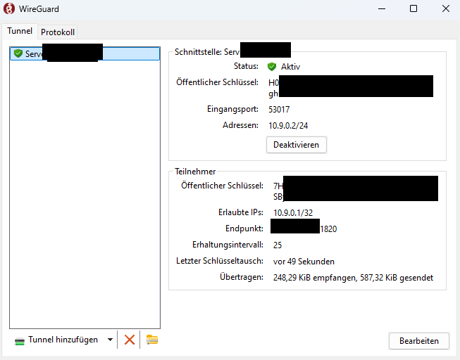Click the Bearbeiten button
Image resolution: width=460 pixels, height=360 pixels.
[x=418, y=340]
